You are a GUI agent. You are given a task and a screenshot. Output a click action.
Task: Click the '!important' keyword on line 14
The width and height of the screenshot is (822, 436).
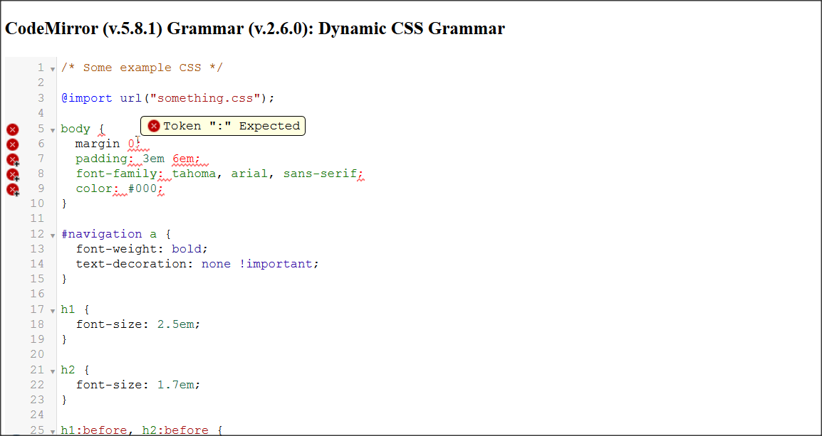tap(276, 264)
